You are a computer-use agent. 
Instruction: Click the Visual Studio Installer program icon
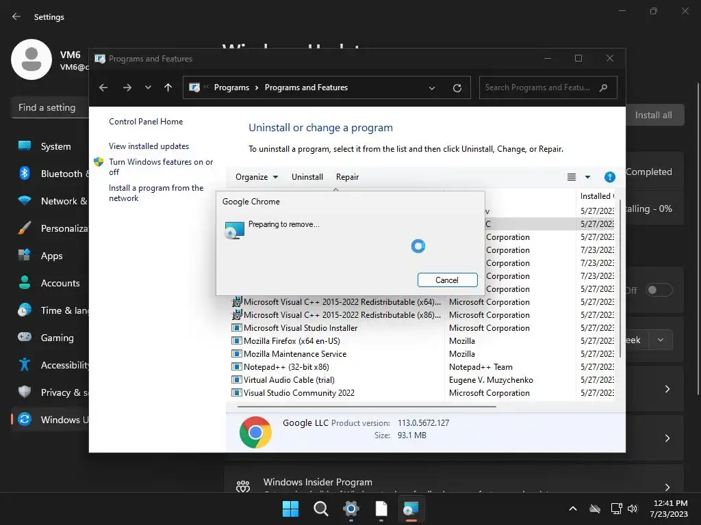tap(236, 328)
